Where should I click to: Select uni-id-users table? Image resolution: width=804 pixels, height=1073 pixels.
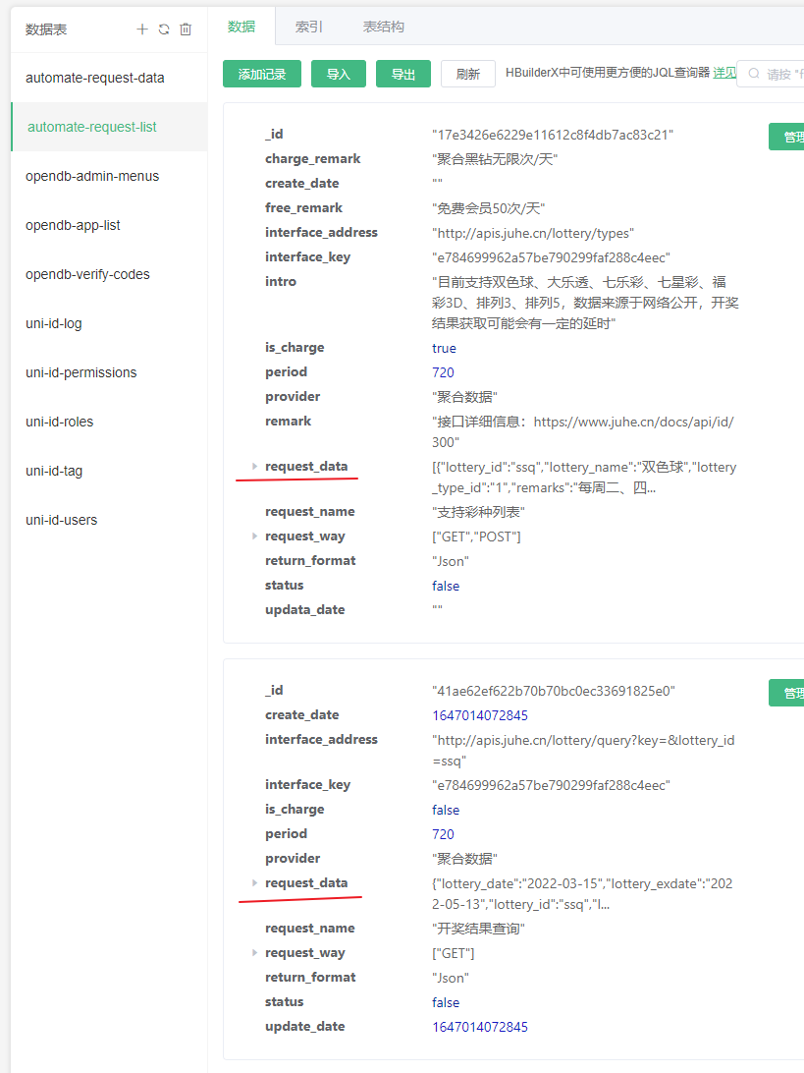109,520
